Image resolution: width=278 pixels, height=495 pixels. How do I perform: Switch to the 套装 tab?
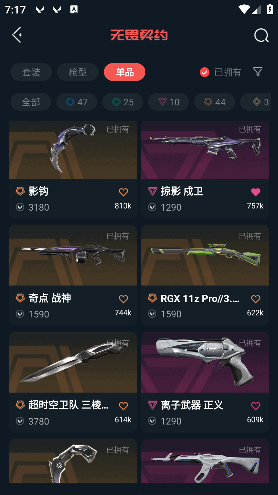[x=31, y=72]
